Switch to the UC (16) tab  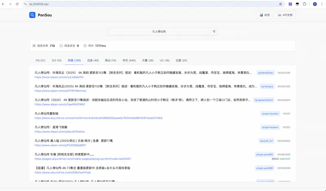coord(165,61)
